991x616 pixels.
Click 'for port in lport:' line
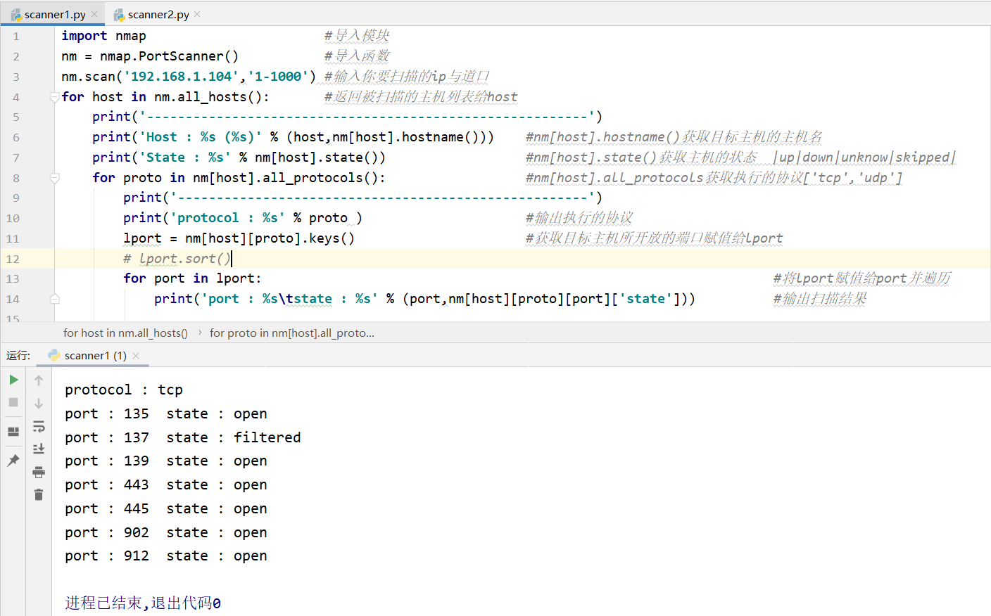click(x=192, y=278)
